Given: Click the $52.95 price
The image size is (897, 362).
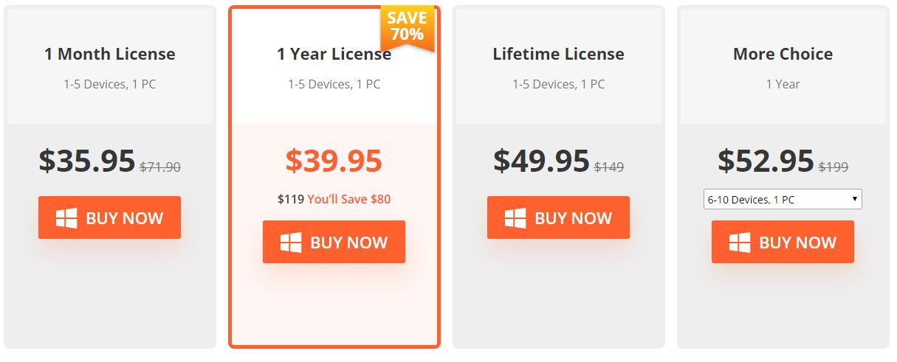Looking at the screenshot, I should 766,161.
